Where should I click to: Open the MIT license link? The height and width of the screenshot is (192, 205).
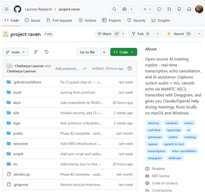coord(161,176)
